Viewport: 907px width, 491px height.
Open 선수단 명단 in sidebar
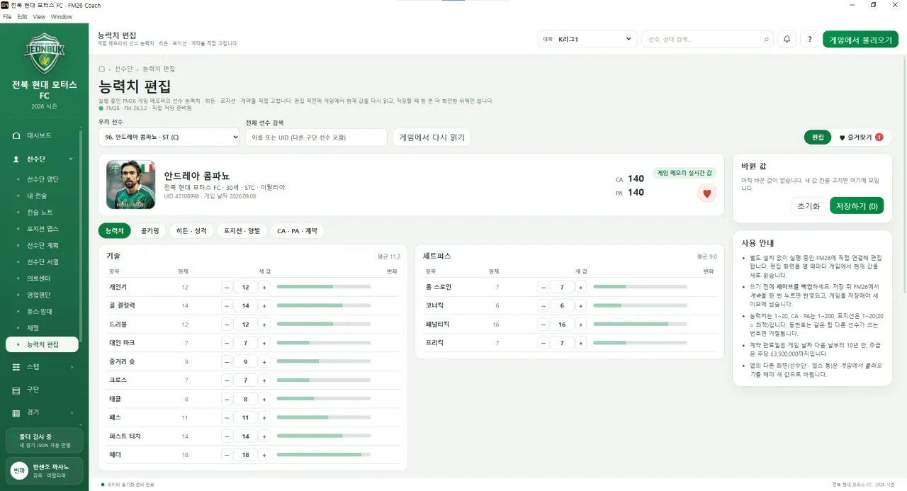pos(43,179)
